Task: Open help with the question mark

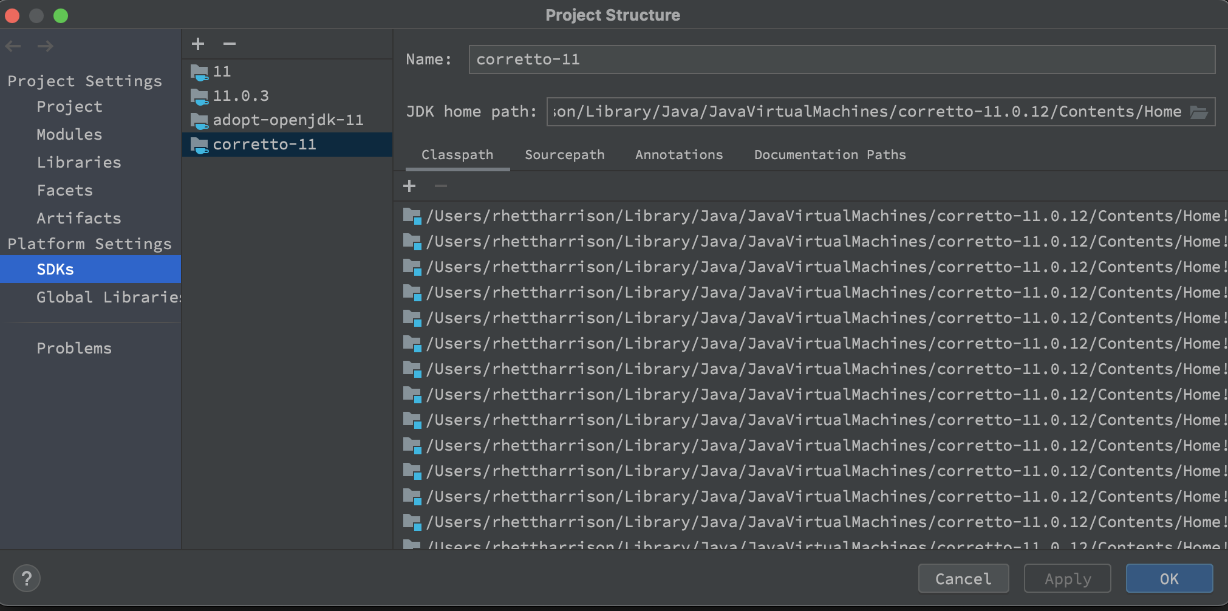Action: point(27,578)
